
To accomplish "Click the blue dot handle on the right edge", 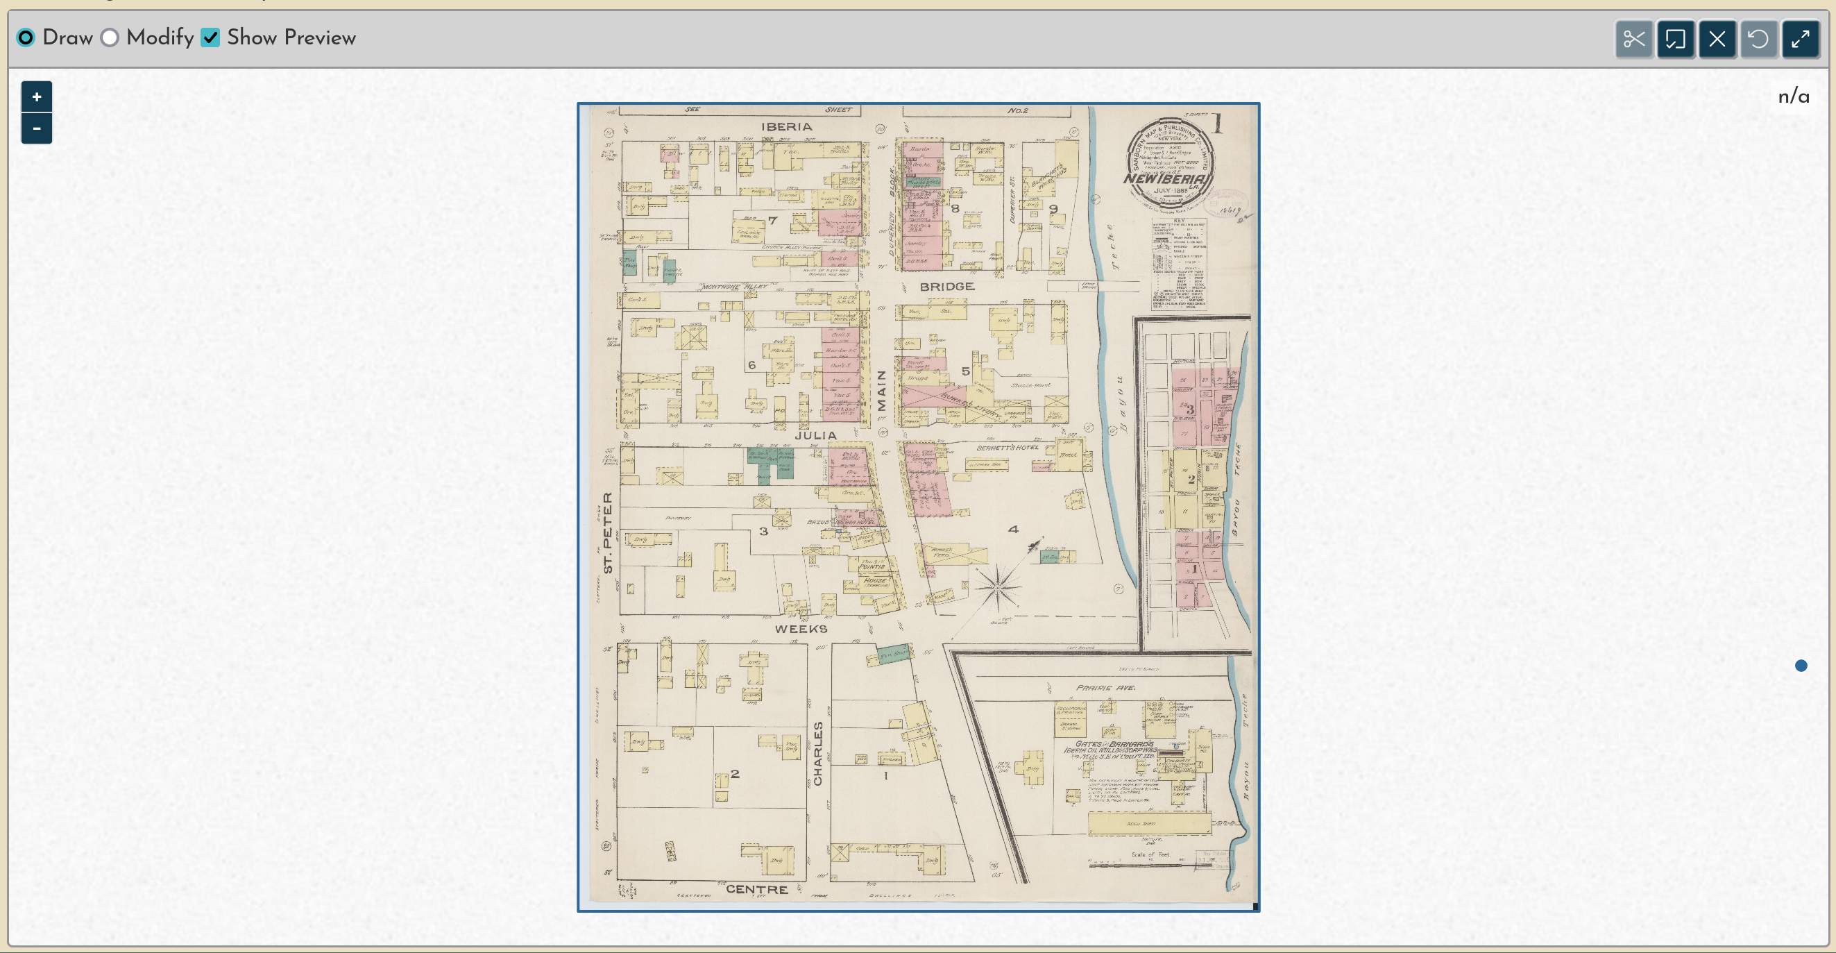I will click(1802, 666).
